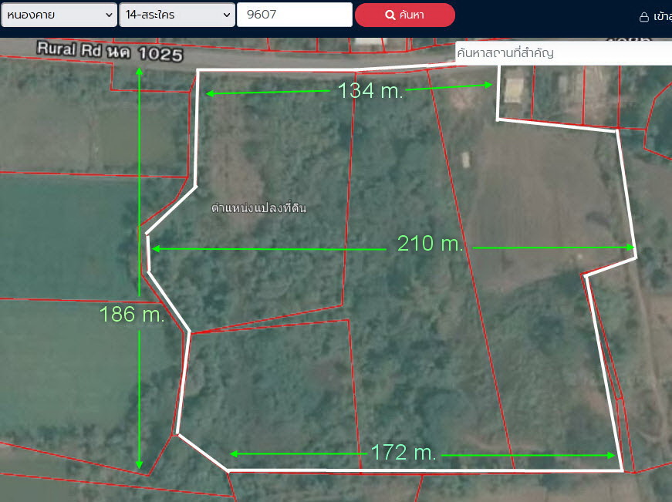
Task: Click the top arrowhead of the 186 m. line
Action: (140, 72)
